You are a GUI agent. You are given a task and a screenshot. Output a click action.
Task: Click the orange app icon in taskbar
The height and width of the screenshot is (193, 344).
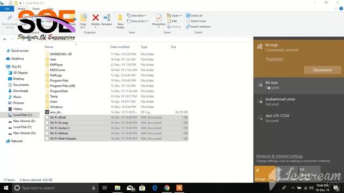179,188
